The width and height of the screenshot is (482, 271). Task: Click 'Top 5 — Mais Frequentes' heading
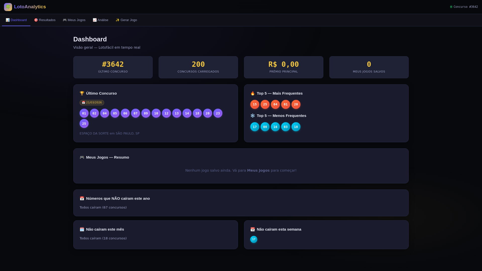(280, 93)
